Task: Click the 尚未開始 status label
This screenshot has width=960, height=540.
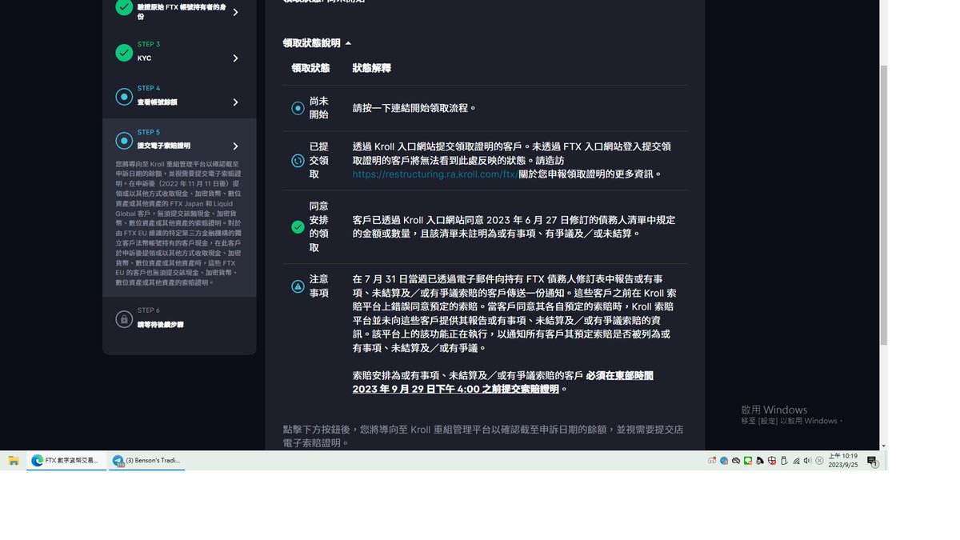Action: [x=319, y=108]
